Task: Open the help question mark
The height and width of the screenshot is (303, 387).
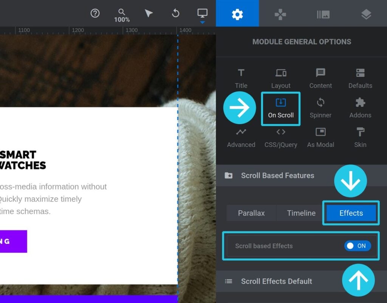Action: (95, 13)
